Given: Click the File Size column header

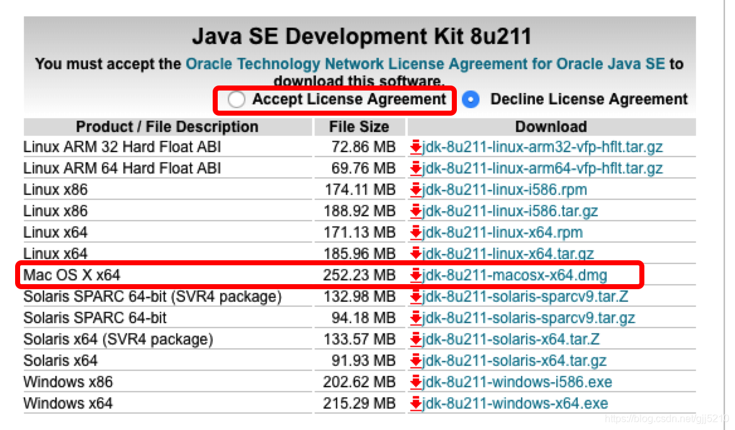Looking at the screenshot, I should (359, 126).
